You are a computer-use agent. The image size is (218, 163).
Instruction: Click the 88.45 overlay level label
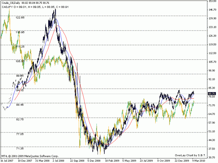[x=20, y=105]
